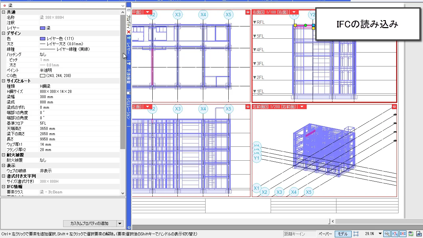Open the 正面 view dropdown arrow
The width and height of the screenshot is (423, 238).
pos(147,107)
